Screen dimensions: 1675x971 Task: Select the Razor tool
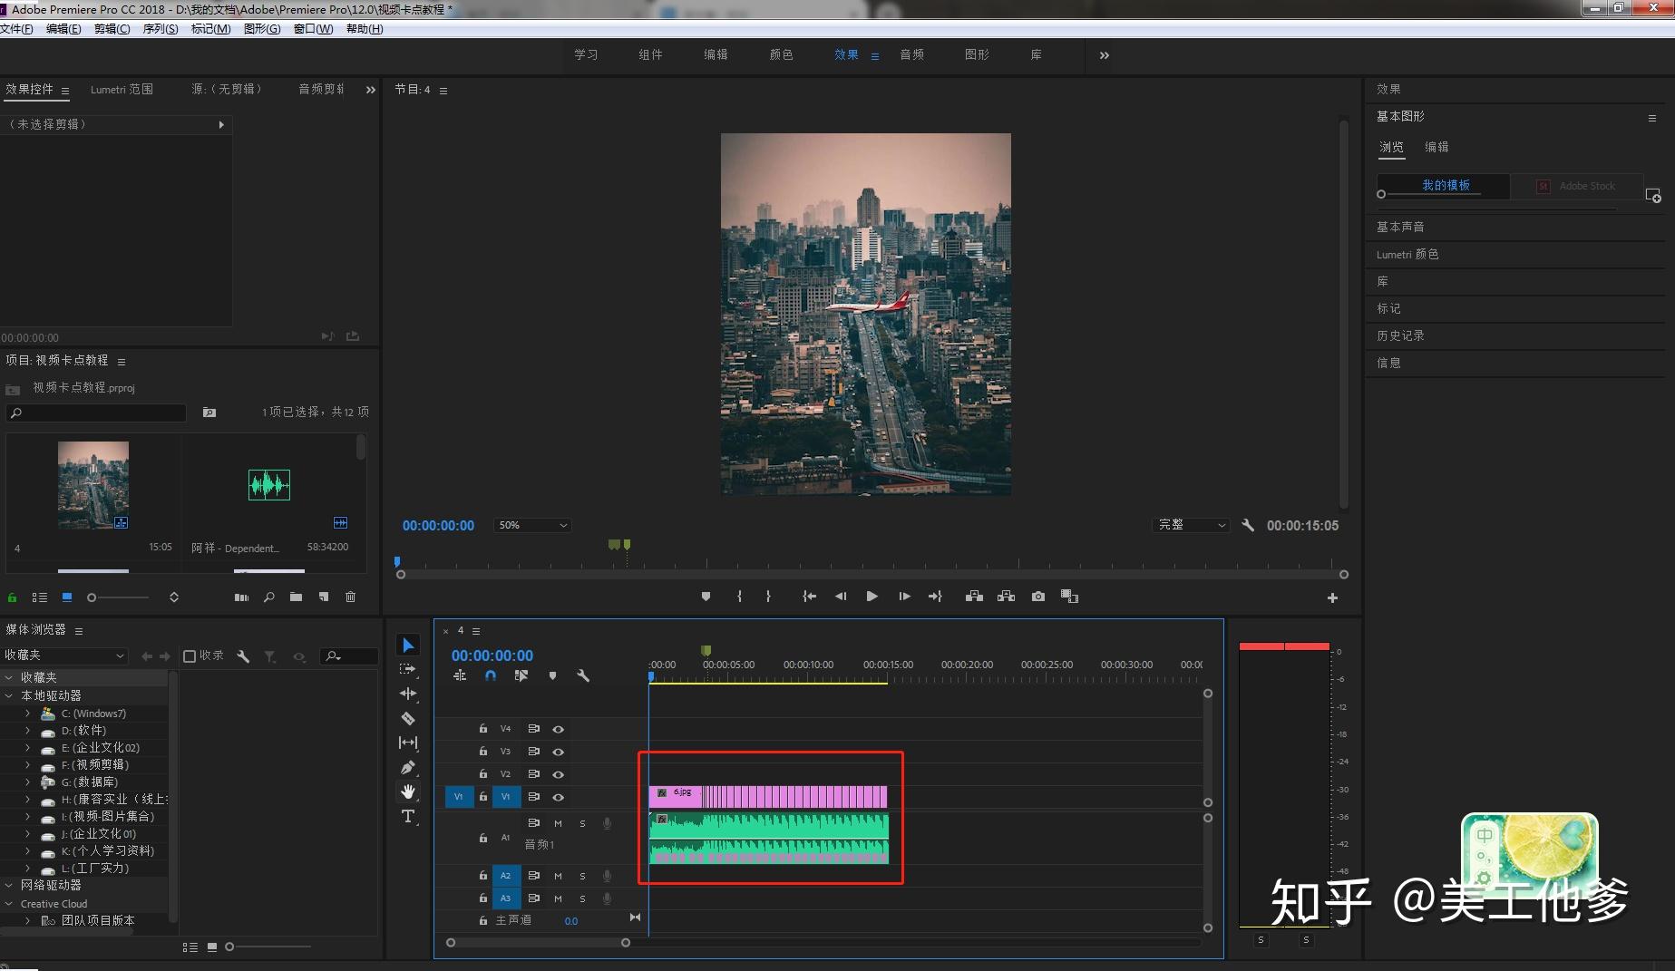coord(408,718)
